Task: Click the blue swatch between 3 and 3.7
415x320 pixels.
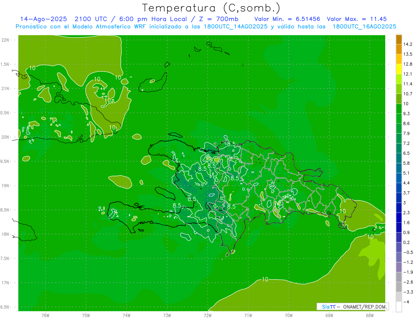Action: (x=399, y=198)
